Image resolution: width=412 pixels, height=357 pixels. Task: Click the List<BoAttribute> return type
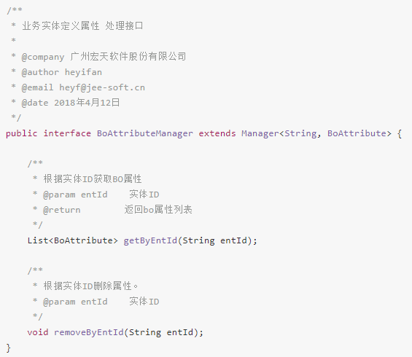[x=72, y=240]
